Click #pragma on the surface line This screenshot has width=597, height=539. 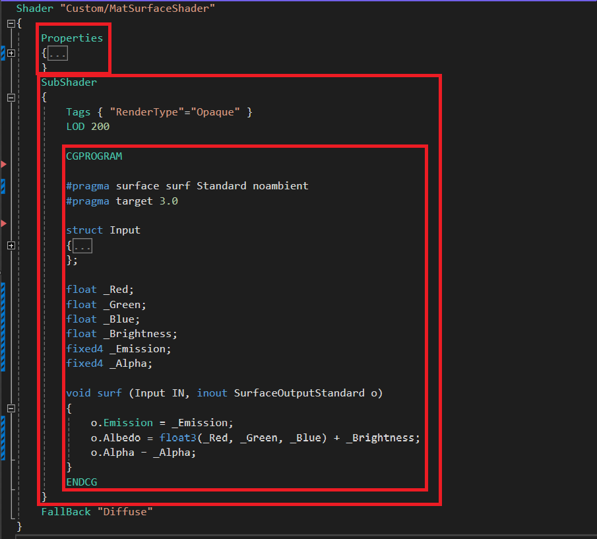[x=88, y=186]
